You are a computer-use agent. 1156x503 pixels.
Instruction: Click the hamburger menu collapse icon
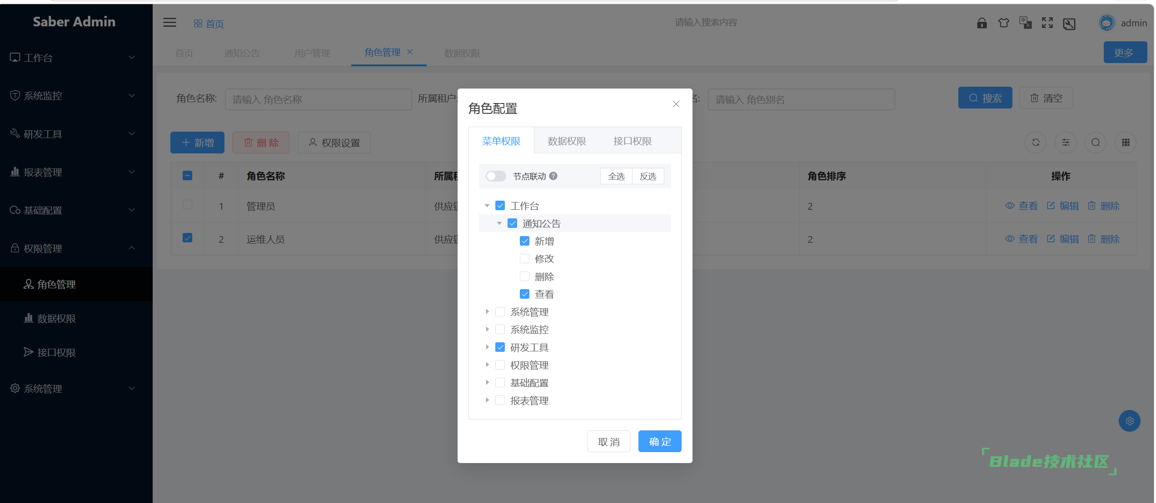169,22
